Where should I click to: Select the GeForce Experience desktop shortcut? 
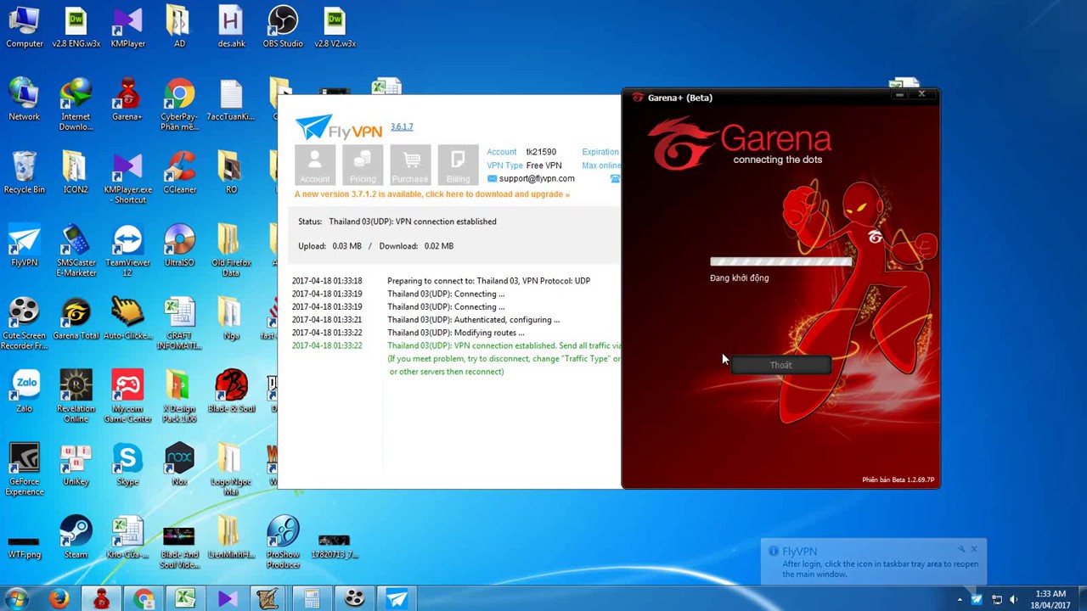pyautogui.click(x=24, y=469)
